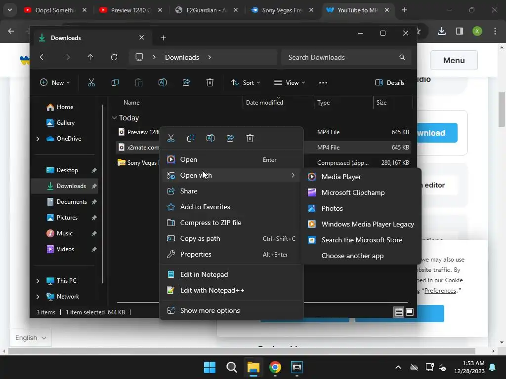The image size is (506, 379).
Task: Switch to large thumbnails view icon in status bar
Action: tap(410, 312)
